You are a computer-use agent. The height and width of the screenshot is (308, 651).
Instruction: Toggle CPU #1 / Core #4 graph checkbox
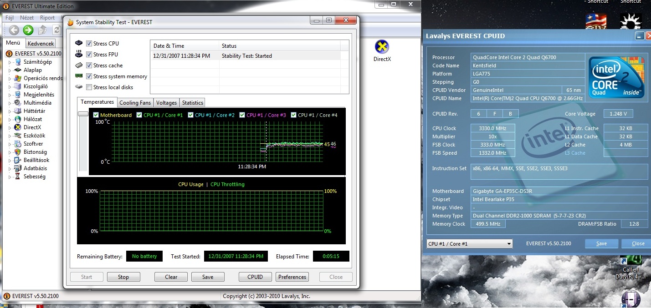pos(293,115)
